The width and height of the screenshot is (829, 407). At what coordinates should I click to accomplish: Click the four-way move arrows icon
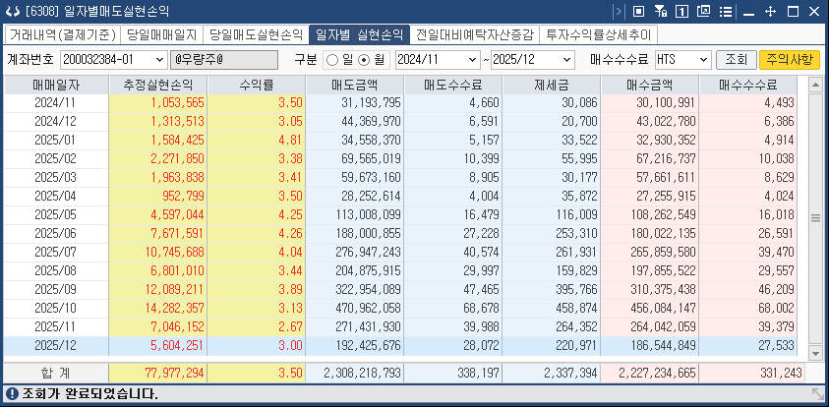[x=769, y=11]
